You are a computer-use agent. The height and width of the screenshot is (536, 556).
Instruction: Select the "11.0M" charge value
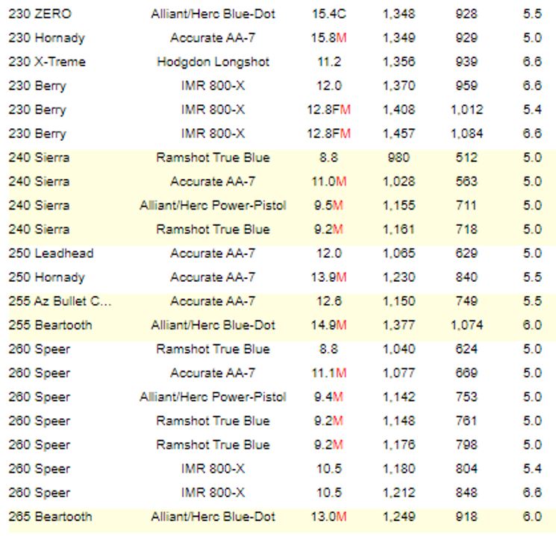(x=328, y=181)
